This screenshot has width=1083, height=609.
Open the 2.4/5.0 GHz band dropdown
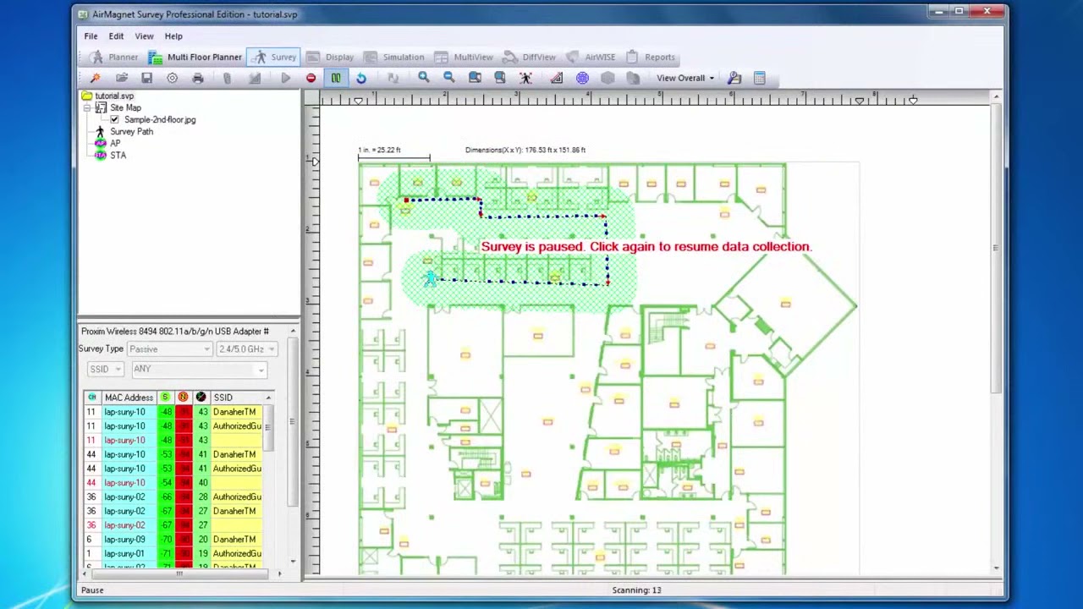tap(247, 348)
